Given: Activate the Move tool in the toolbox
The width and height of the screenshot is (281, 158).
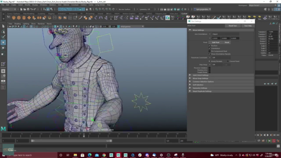Looking at the screenshot, I should tap(3, 43).
